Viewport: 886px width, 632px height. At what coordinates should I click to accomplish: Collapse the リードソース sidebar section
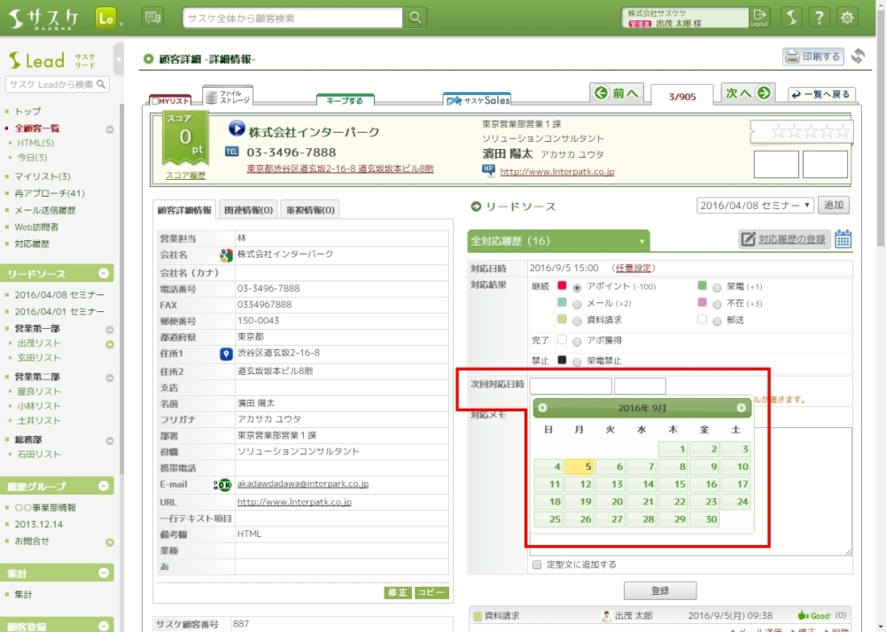(x=104, y=273)
